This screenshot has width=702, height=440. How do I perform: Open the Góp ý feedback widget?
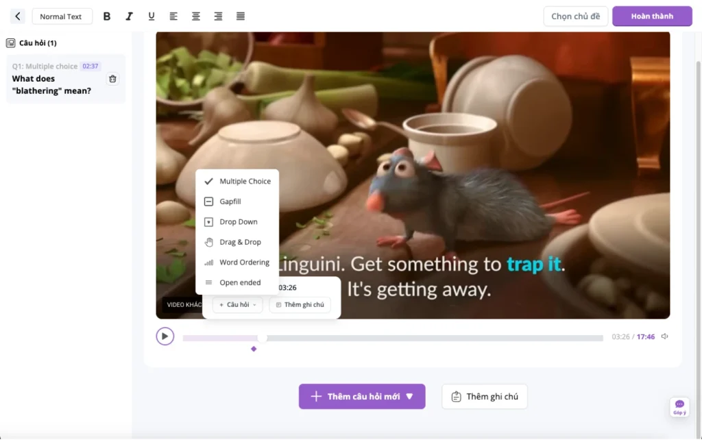pyautogui.click(x=679, y=407)
